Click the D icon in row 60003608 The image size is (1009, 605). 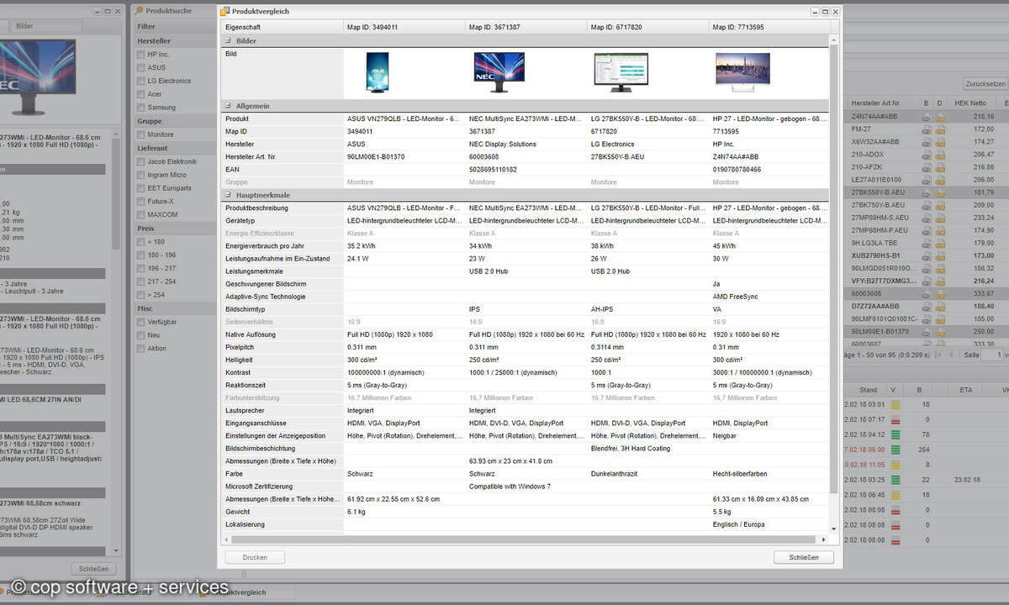tap(940, 293)
